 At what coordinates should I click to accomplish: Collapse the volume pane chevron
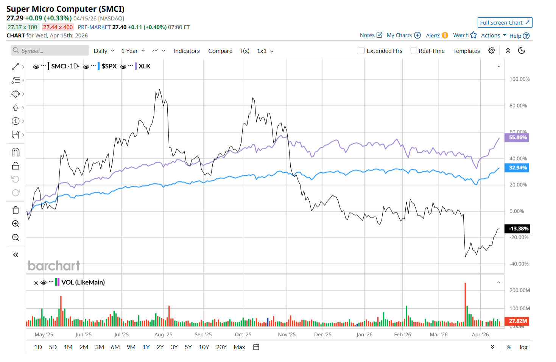tap(498, 282)
